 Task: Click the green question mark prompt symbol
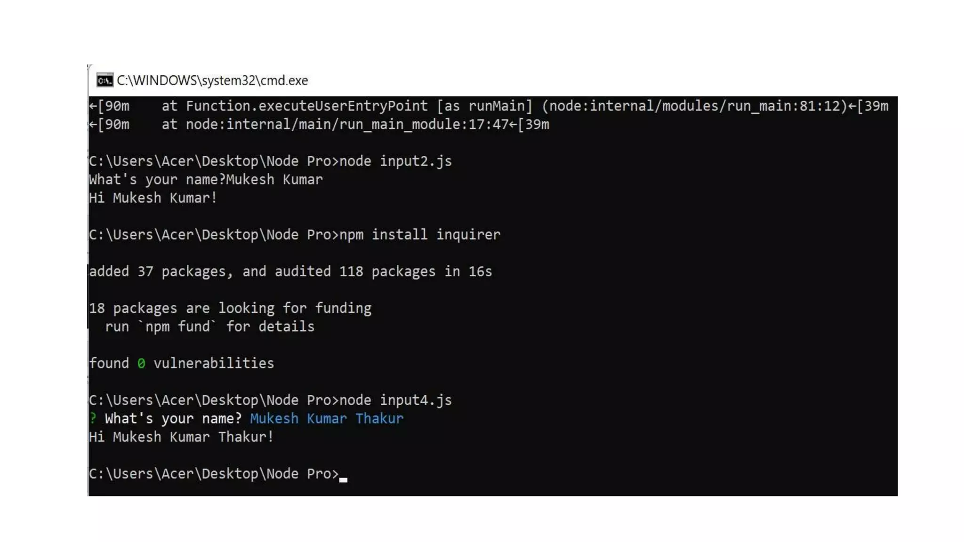pyautogui.click(x=93, y=418)
